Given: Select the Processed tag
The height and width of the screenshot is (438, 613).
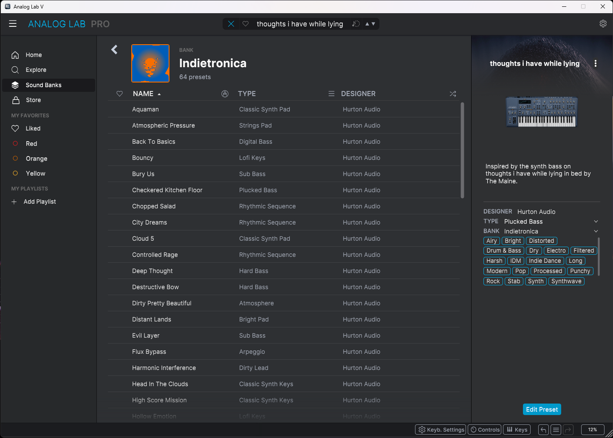Looking at the screenshot, I should 548,271.
